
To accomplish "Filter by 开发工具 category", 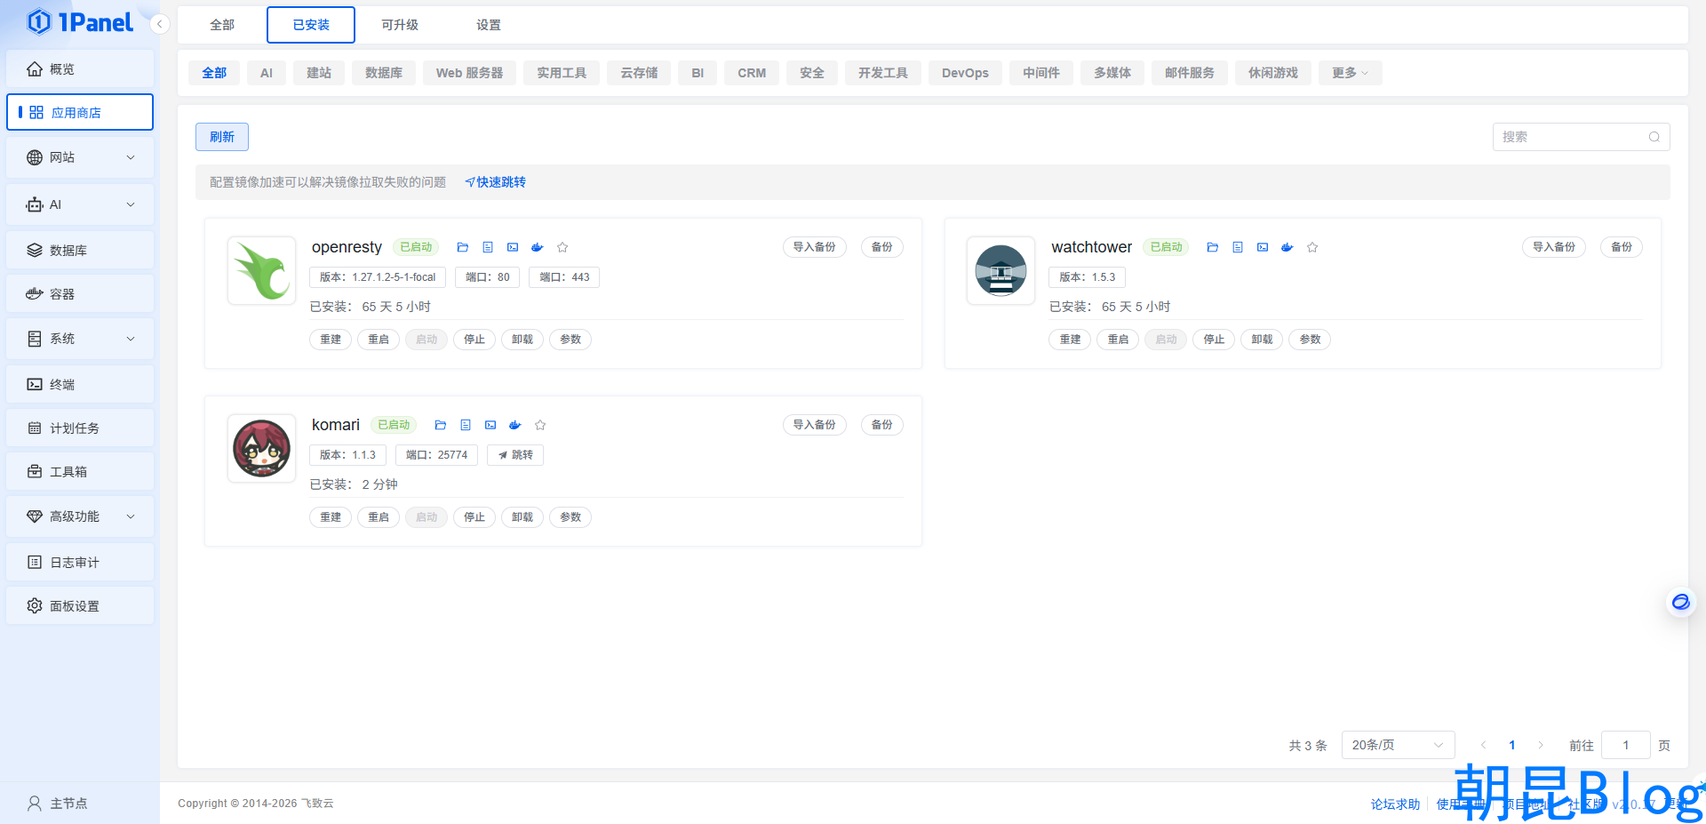I will 883,73.
